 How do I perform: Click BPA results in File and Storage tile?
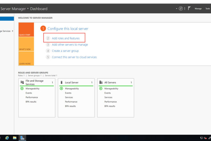31,102
